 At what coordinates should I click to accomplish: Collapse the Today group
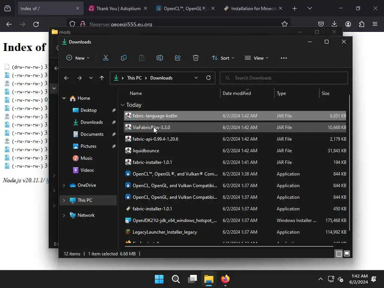123,105
